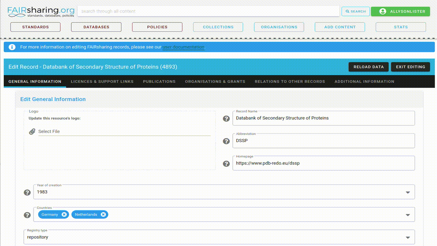Viewport: 437px width, 246px height.
Task: Open help icon beside Year of creation
Action: 27,192
